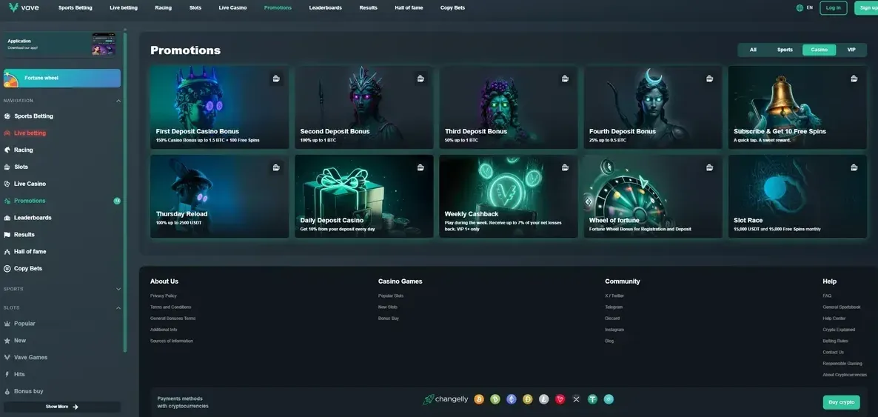This screenshot has width=878, height=417.
Task: Open Sports Betting in top menu
Action: pos(76,8)
